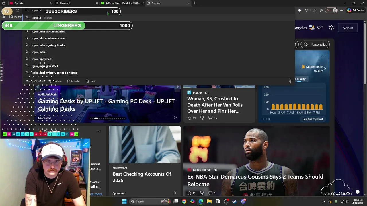Screen dimensions: 367x206
Task: Choose 'top murder mystery books' suggestion
Action: [x=159, y=45]
